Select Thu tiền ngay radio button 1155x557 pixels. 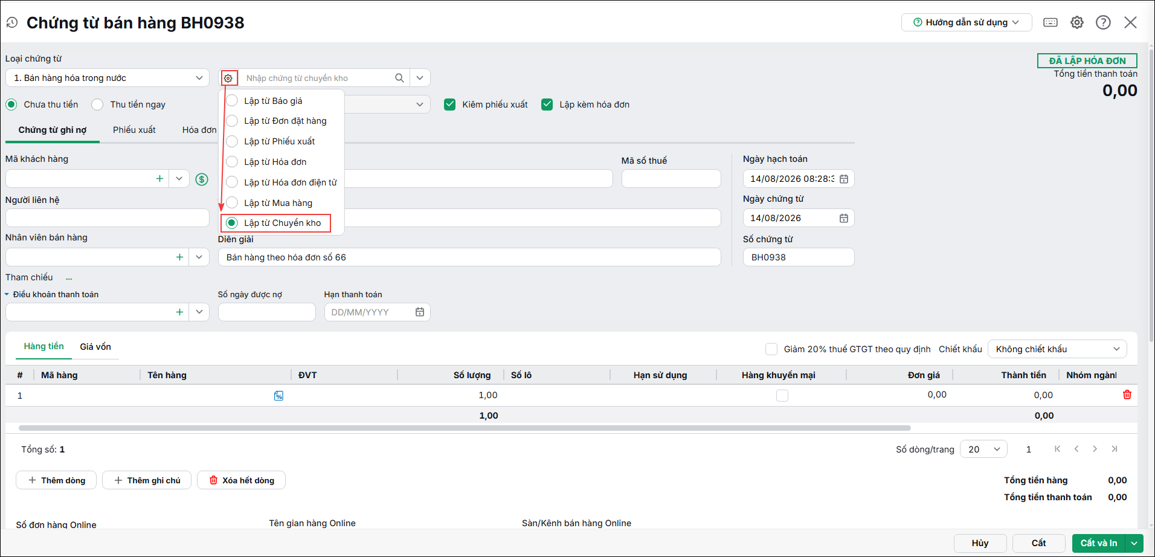click(97, 105)
